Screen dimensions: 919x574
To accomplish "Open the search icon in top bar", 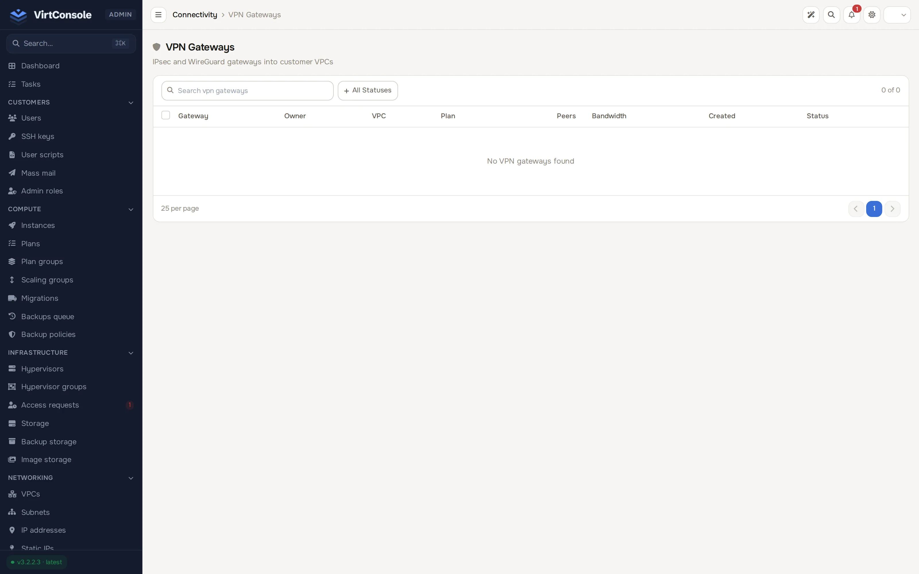I will coord(831,15).
